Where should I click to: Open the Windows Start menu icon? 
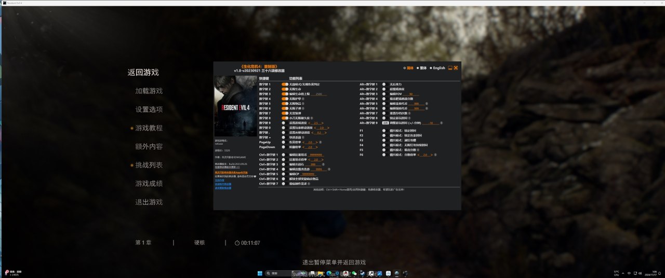[x=260, y=273]
